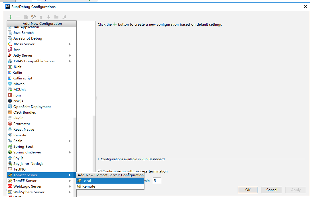
Task: Expand Jetty Server submenu arrow
Action: tap(70, 56)
